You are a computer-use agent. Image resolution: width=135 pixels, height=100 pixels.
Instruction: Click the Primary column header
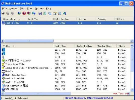tap(105, 19)
